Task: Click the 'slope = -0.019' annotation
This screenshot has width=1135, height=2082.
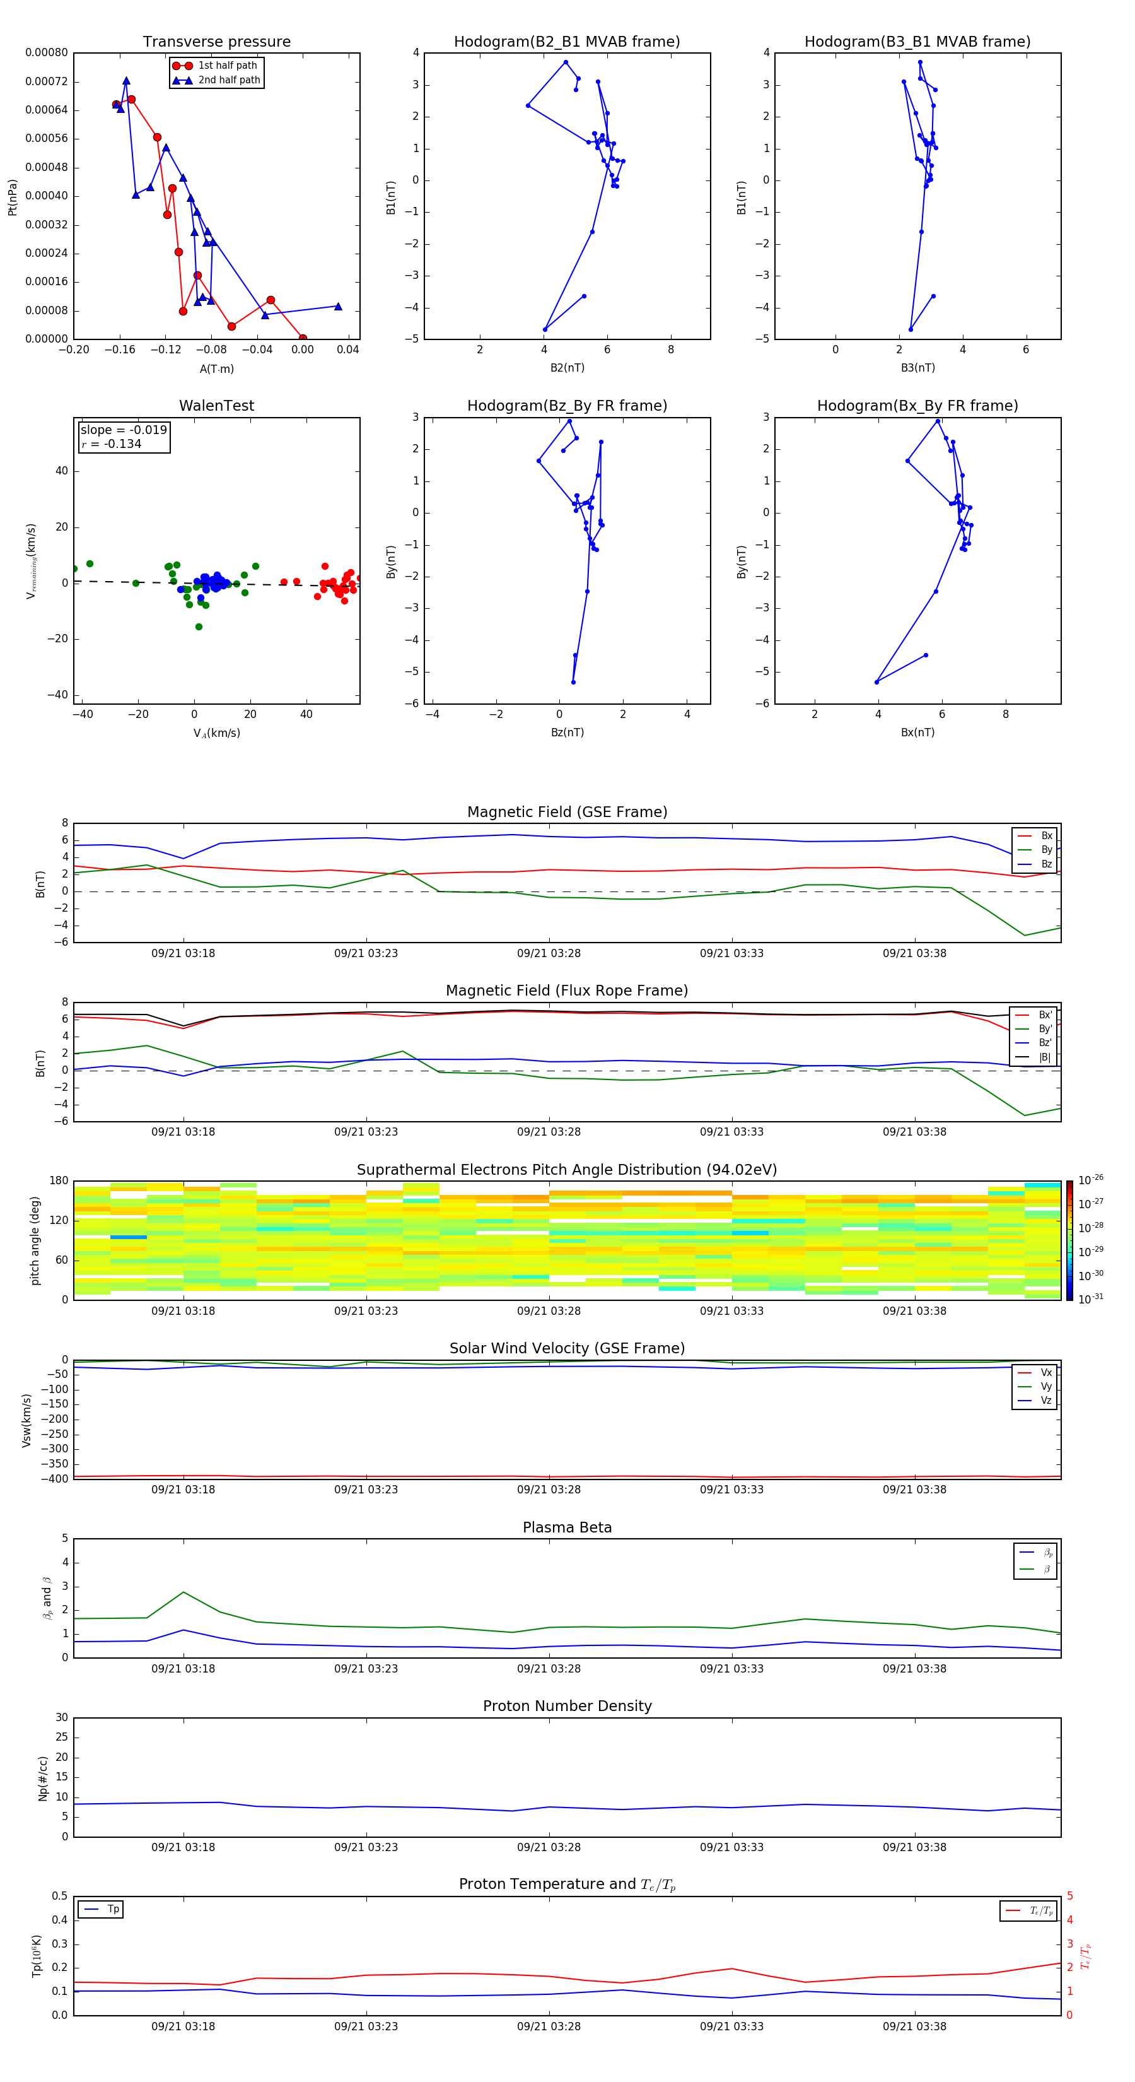Action: pyautogui.click(x=124, y=430)
